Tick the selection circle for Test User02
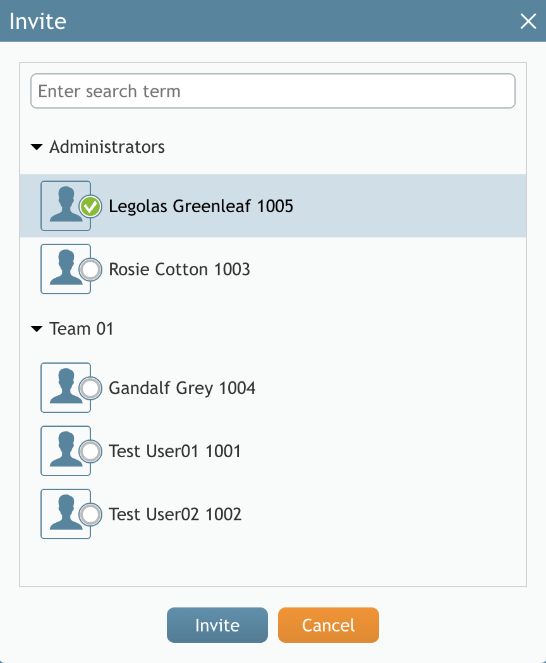 pos(90,515)
